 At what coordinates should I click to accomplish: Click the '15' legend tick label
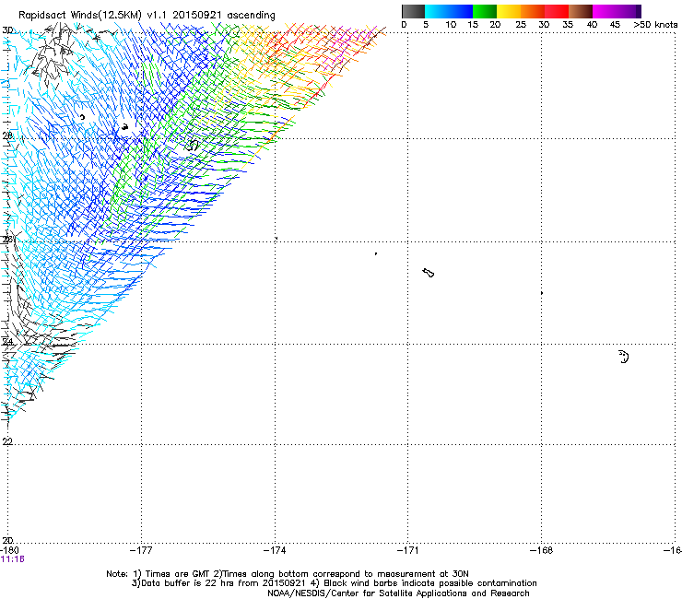[473, 25]
